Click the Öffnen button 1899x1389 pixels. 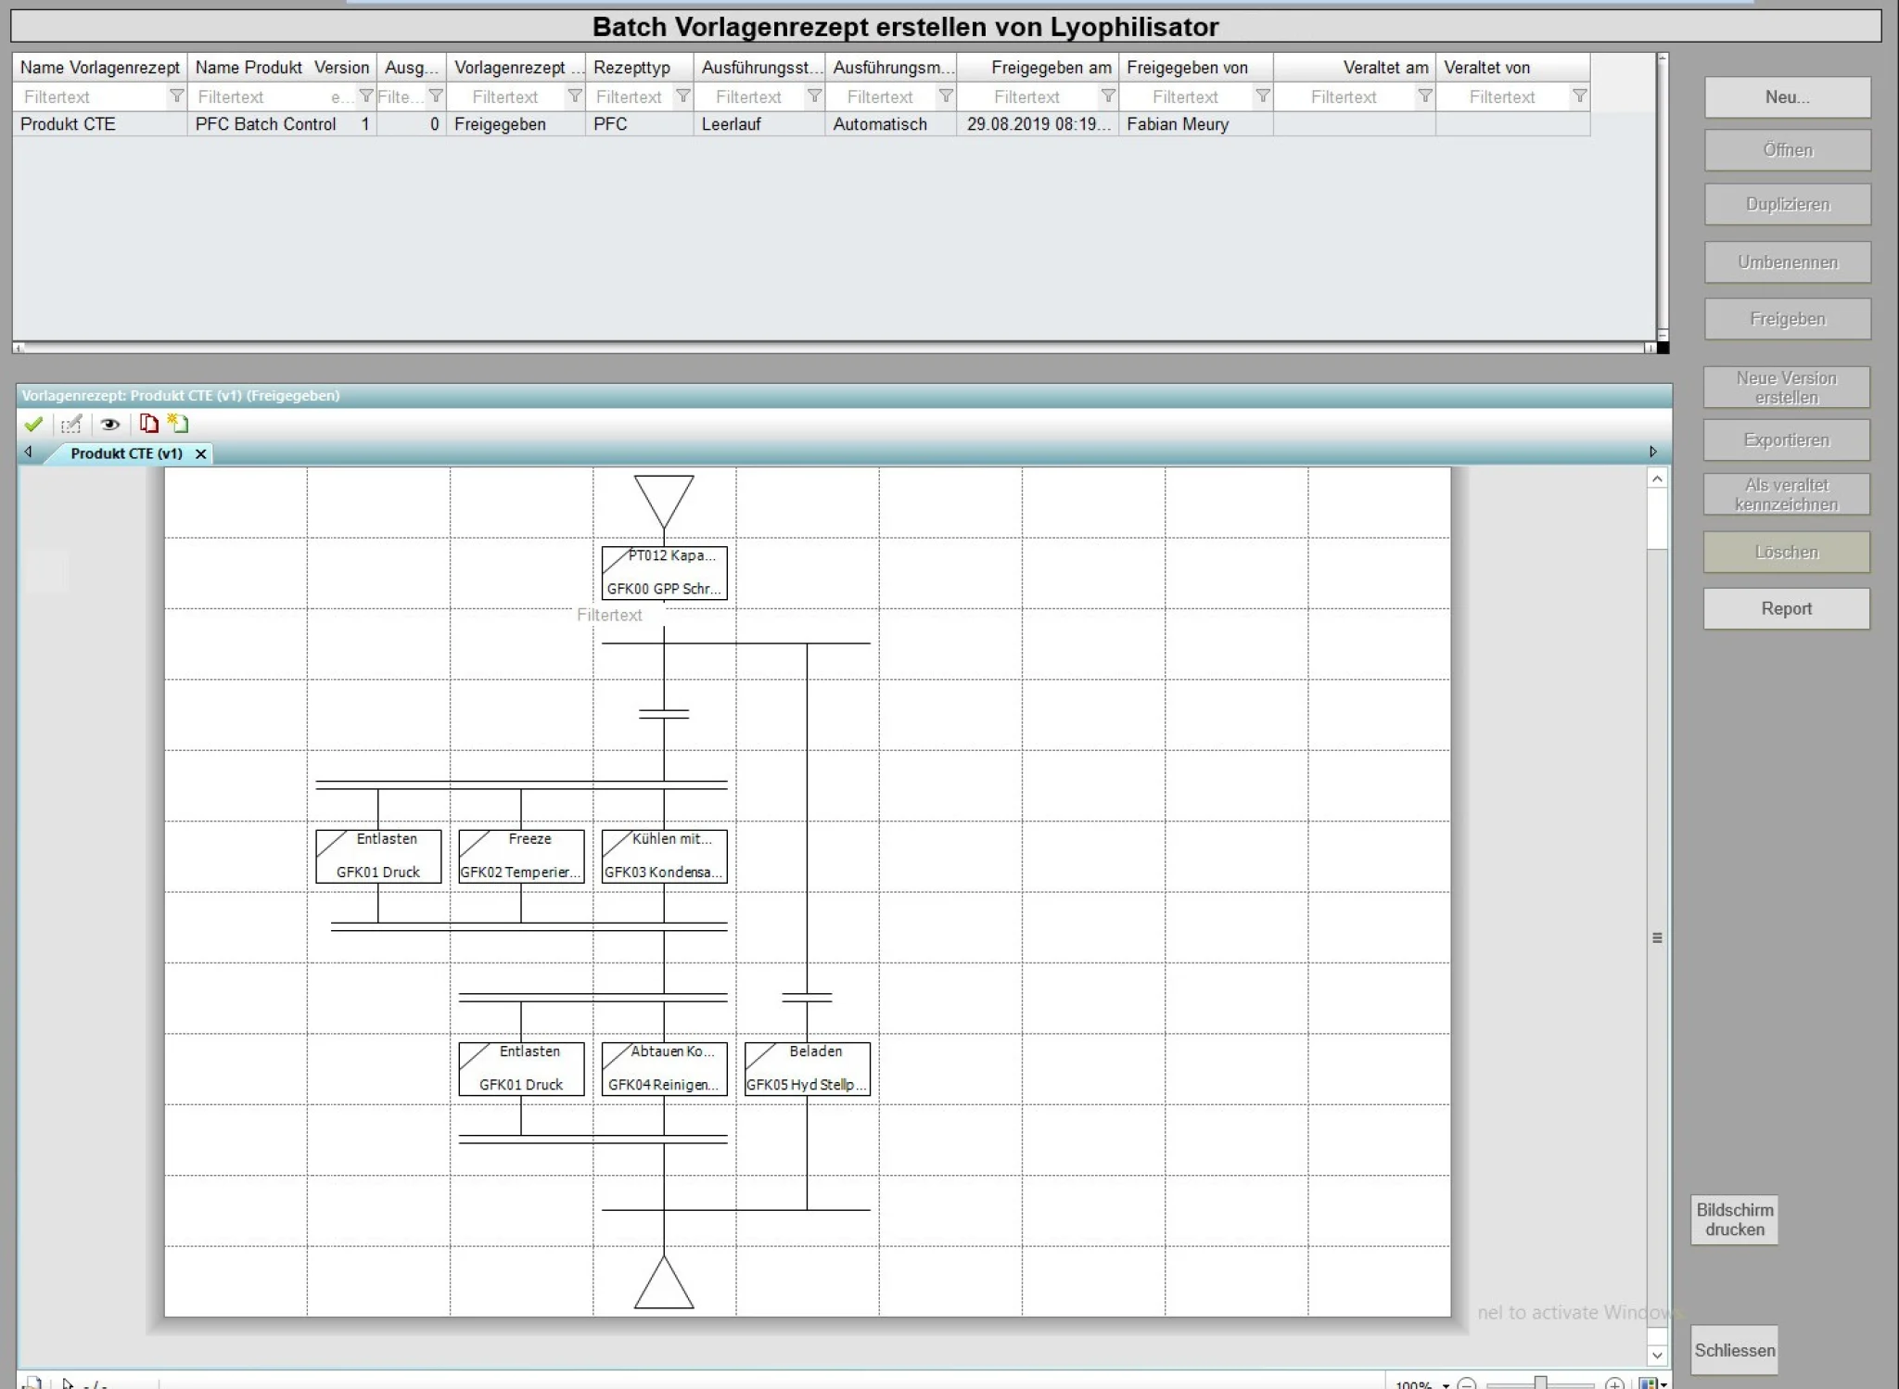[x=1787, y=150]
